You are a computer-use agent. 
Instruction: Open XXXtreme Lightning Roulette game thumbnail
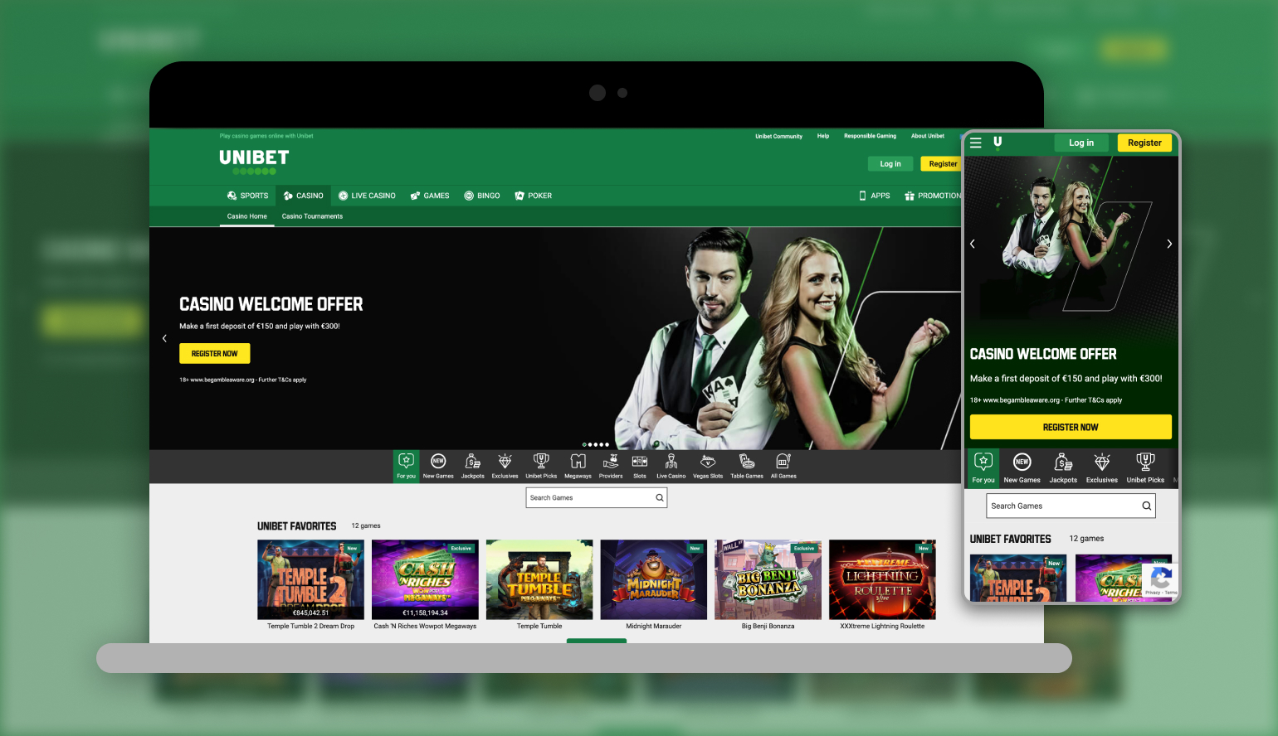click(882, 579)
